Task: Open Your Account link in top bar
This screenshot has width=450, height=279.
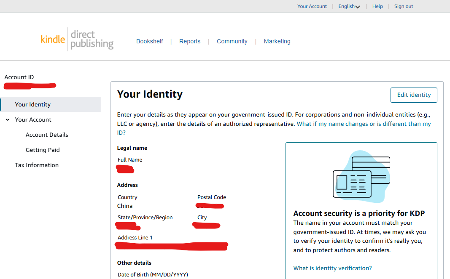Action: click(312, 6)
